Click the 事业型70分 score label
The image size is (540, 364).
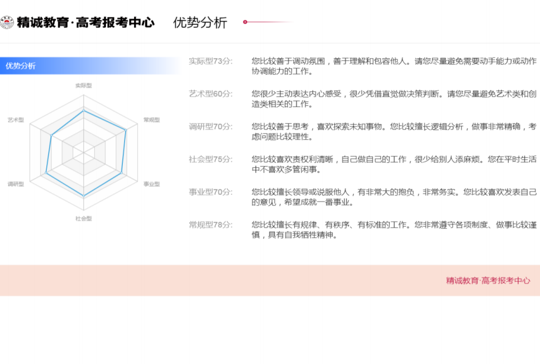211,192
